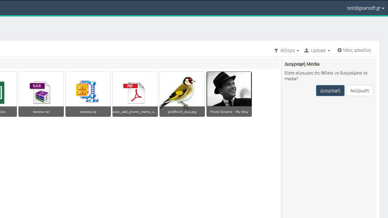Create a folder with Νέος φάκελος

tap(354, 50)
